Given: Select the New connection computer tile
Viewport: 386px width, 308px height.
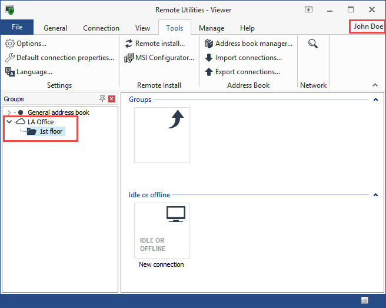Looking at the screenshot, I should click(x=162, y=231).
